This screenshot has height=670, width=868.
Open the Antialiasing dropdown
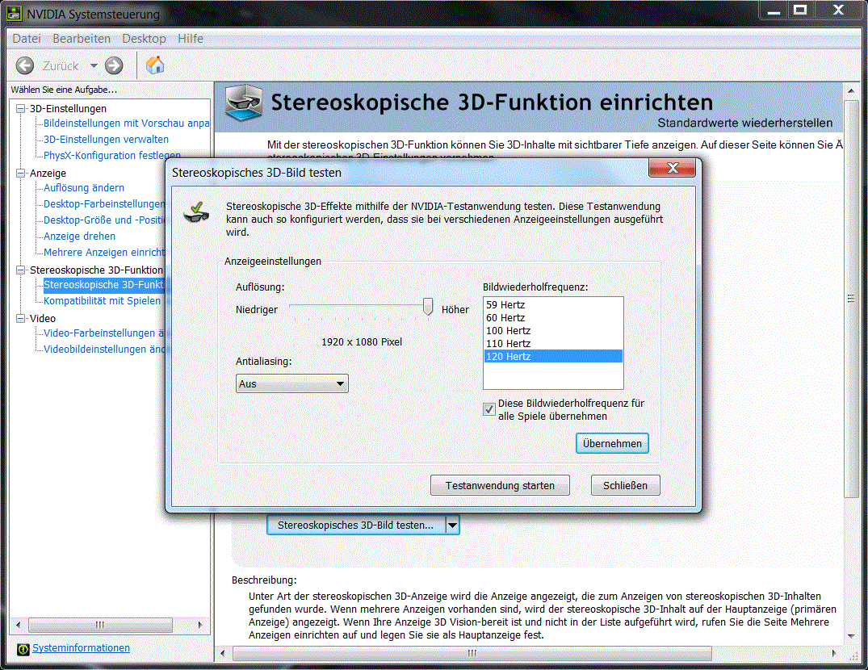[292, 383]
